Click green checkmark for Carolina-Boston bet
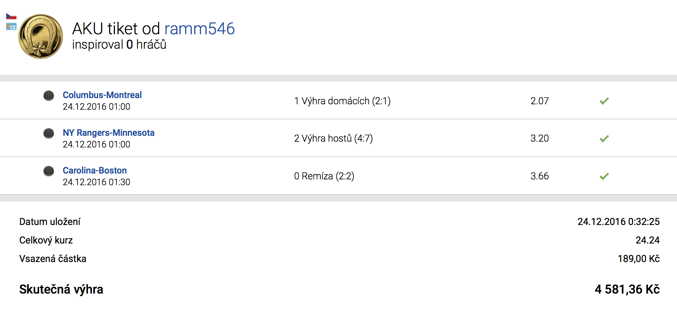The height and width of the screenshot is (321, 677). pyautogui.click(x=604, y=176)
